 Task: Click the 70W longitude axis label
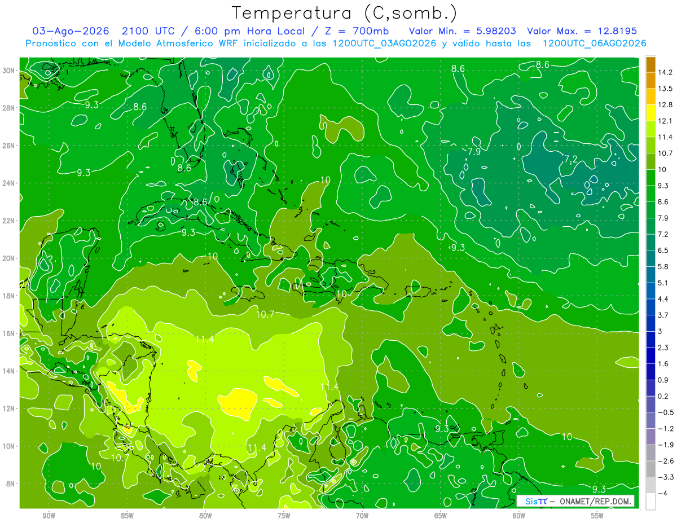pos(362,516)
